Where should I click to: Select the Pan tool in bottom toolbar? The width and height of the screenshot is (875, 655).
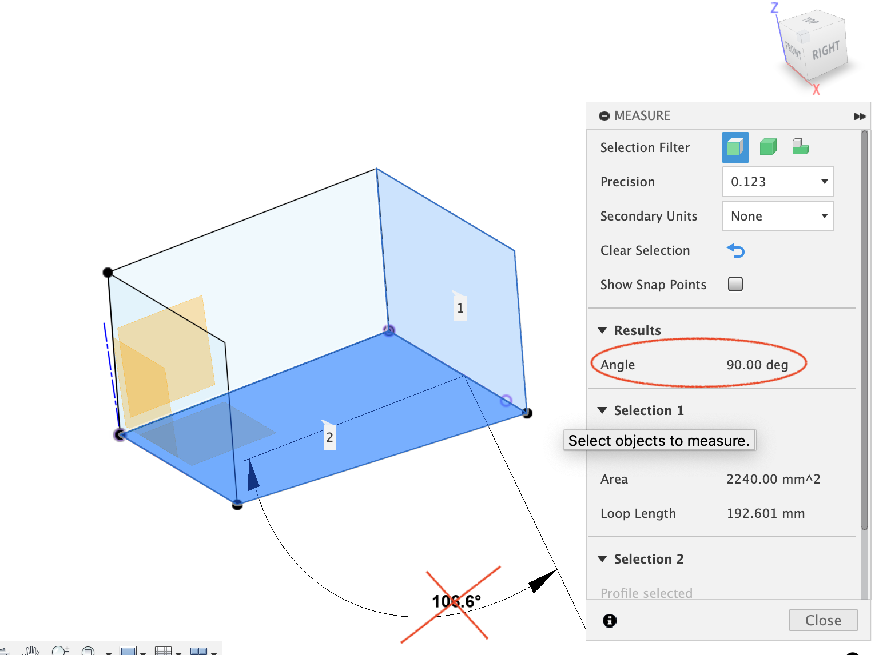[31, 650]
